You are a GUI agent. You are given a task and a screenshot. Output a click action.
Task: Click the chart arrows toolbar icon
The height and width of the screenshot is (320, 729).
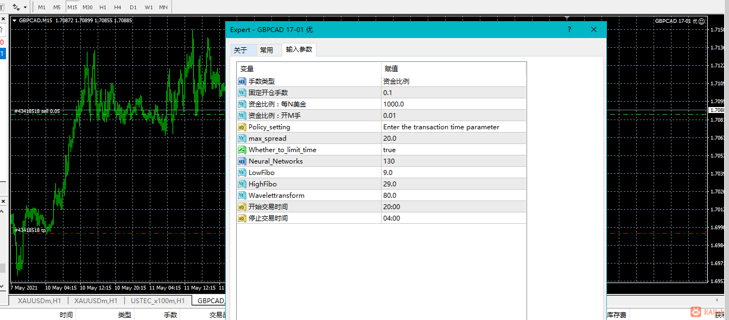(x=16, y=7)
